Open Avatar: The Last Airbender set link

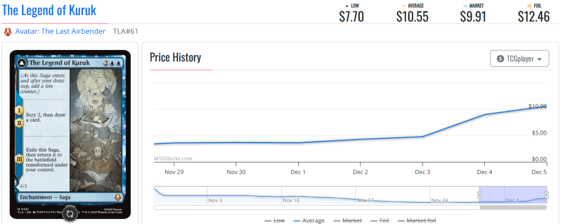pos(60,31)
